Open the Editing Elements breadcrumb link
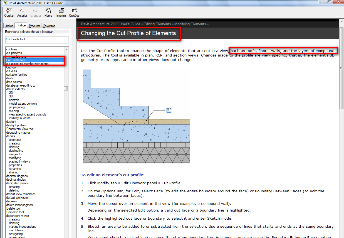Screen dimensions: 344x238 [157, 24]
